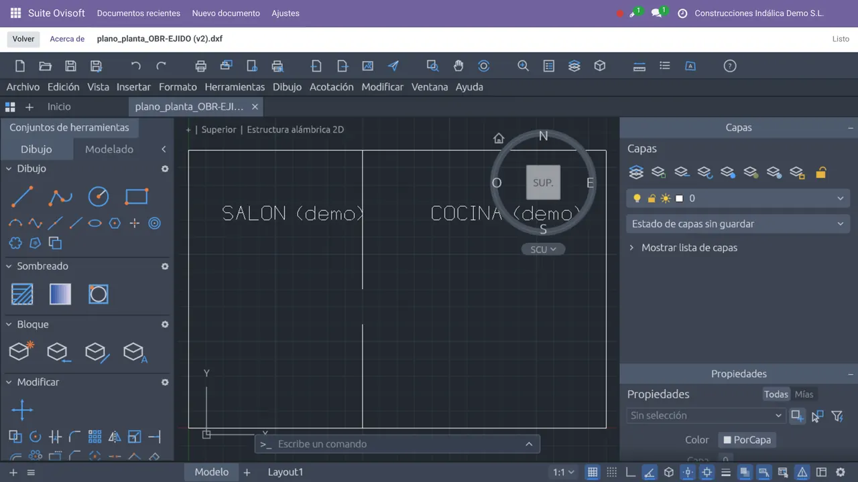Collapse the Sombreado tool group
The height and width of the screenshot is (482, 858).
(x=9, y=266)
